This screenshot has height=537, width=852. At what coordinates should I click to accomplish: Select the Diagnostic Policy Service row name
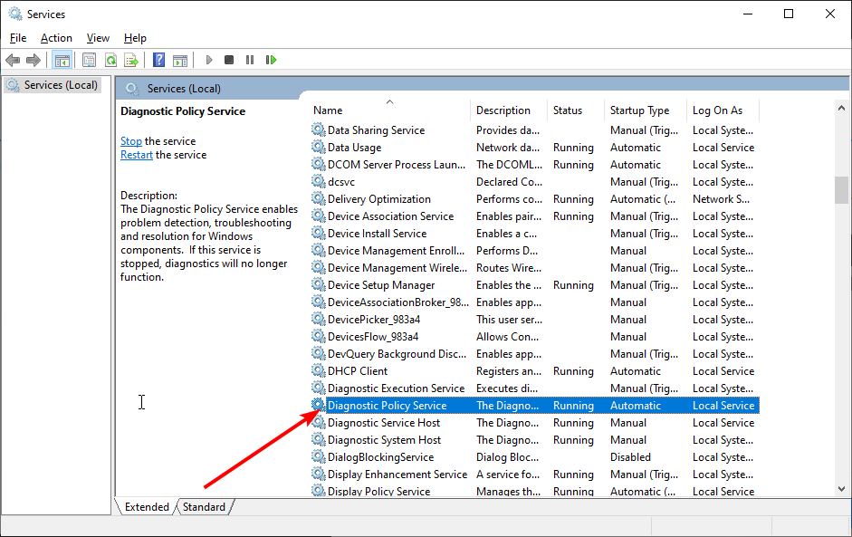coord(387,406)
